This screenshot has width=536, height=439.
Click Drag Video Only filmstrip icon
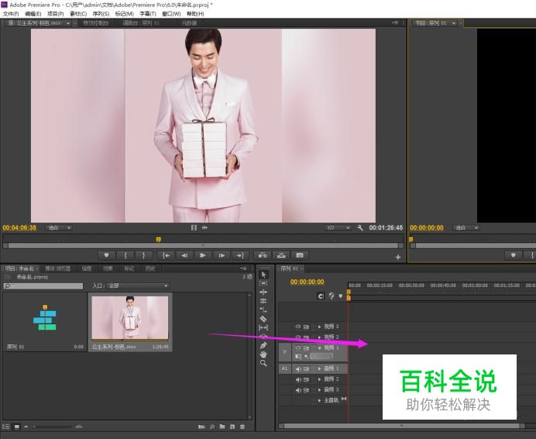click(194, 228)
